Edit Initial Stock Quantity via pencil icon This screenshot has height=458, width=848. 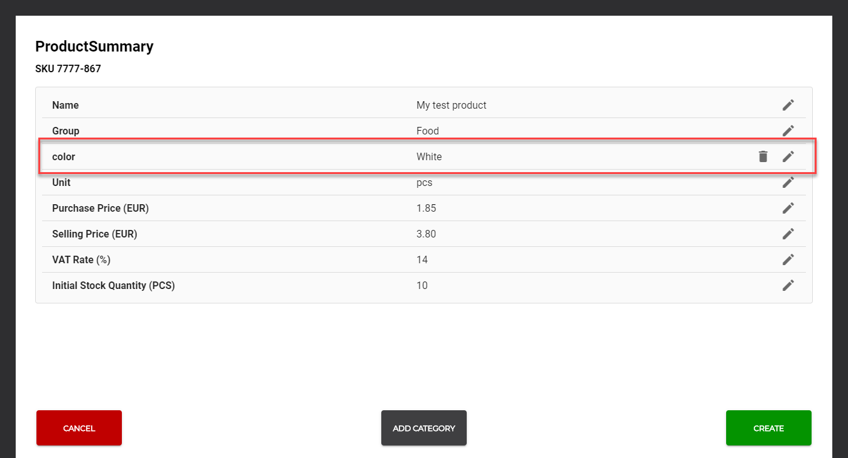point(788,285)
